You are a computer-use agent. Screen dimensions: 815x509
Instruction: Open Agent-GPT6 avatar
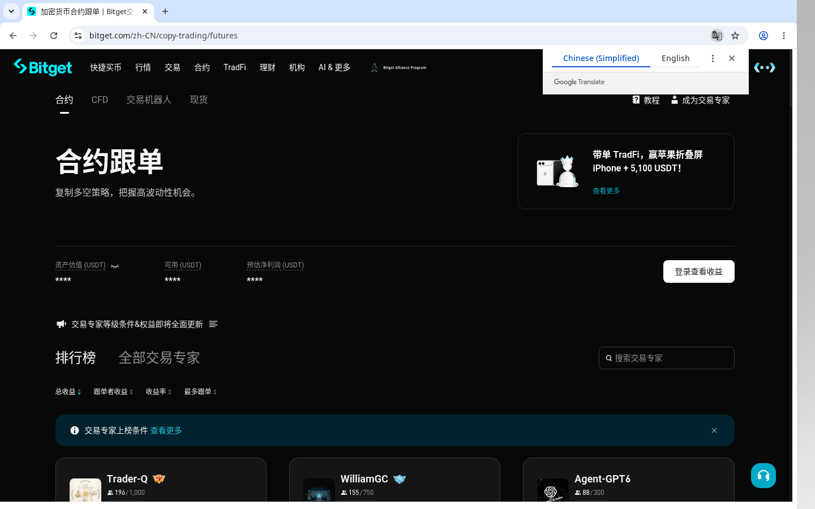pyautogui.click(x=553, y=490)
